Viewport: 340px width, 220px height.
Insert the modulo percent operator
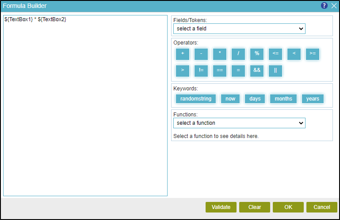point(257,54)
